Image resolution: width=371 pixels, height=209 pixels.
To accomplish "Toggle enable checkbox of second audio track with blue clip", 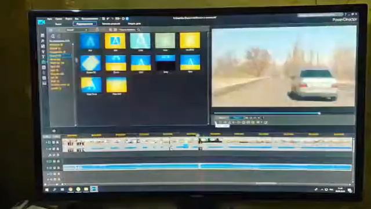I will point(54,168).
